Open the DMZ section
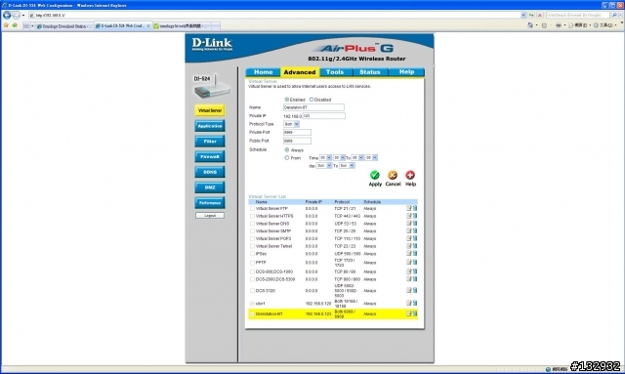The width and height of the screenshot is (625, 374). coord(210,187)
